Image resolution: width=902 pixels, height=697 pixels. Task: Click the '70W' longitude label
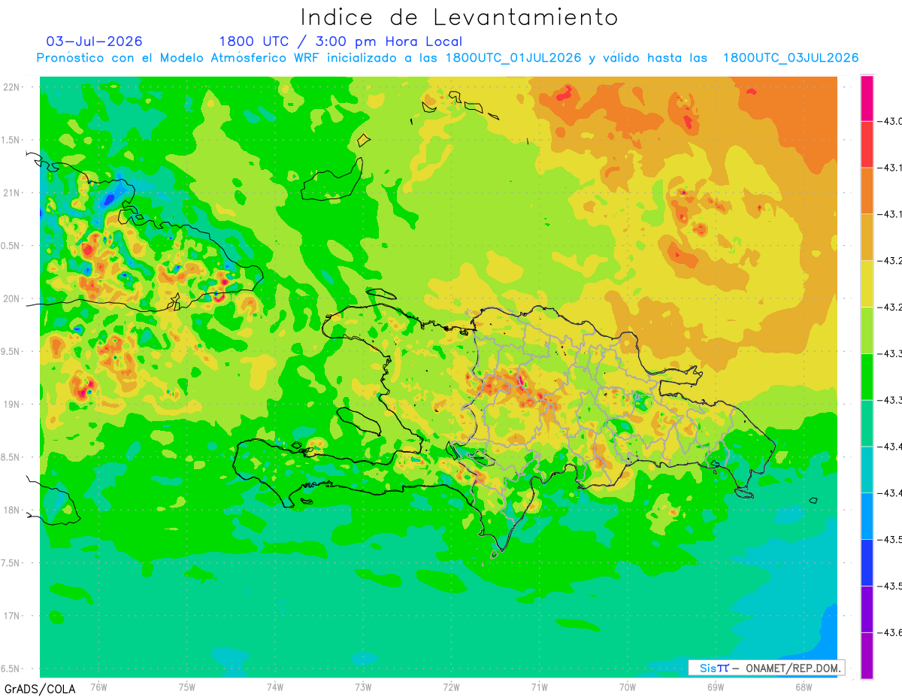coord(628,686)
